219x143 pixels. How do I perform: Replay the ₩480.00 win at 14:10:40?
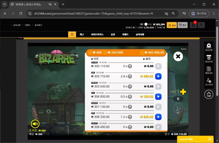(x=158, y=76)
